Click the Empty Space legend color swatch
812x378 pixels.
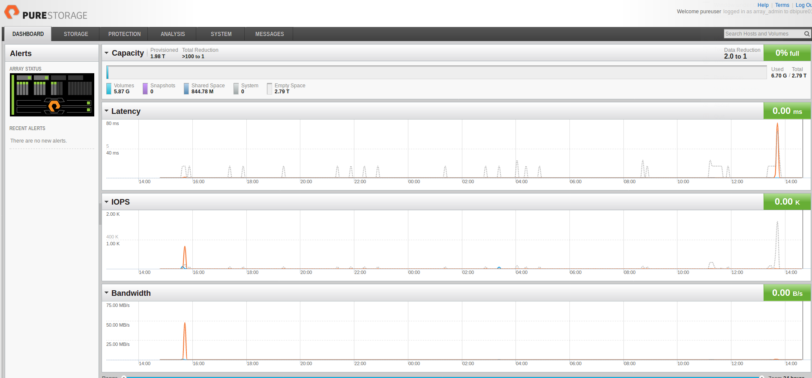(x=270, y=89)
